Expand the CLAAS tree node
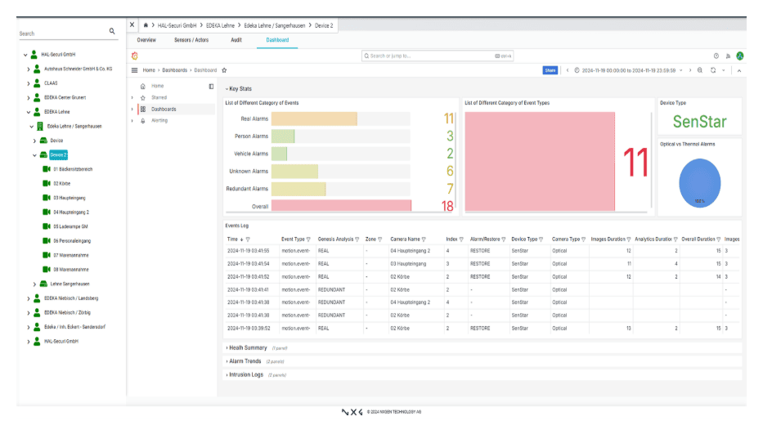The image size is (763, 434). coord(29,83)
